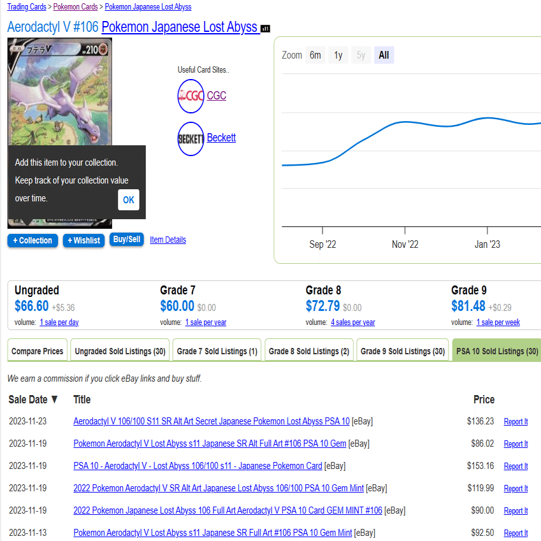
Task: Open the $136.23 Aerodactyl V S11 SR listing
Action: pyautogui.click(x=212, y=421)
